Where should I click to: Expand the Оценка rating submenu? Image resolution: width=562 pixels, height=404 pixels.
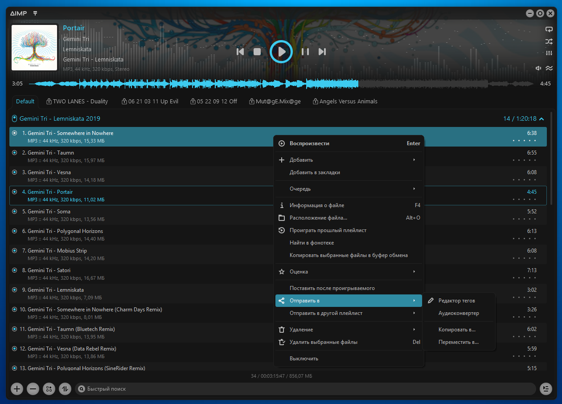(x=349, y=272)
